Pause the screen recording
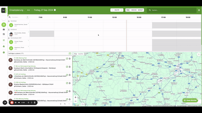The width and height of the screenshot is (202, 113). pos(16,102)
